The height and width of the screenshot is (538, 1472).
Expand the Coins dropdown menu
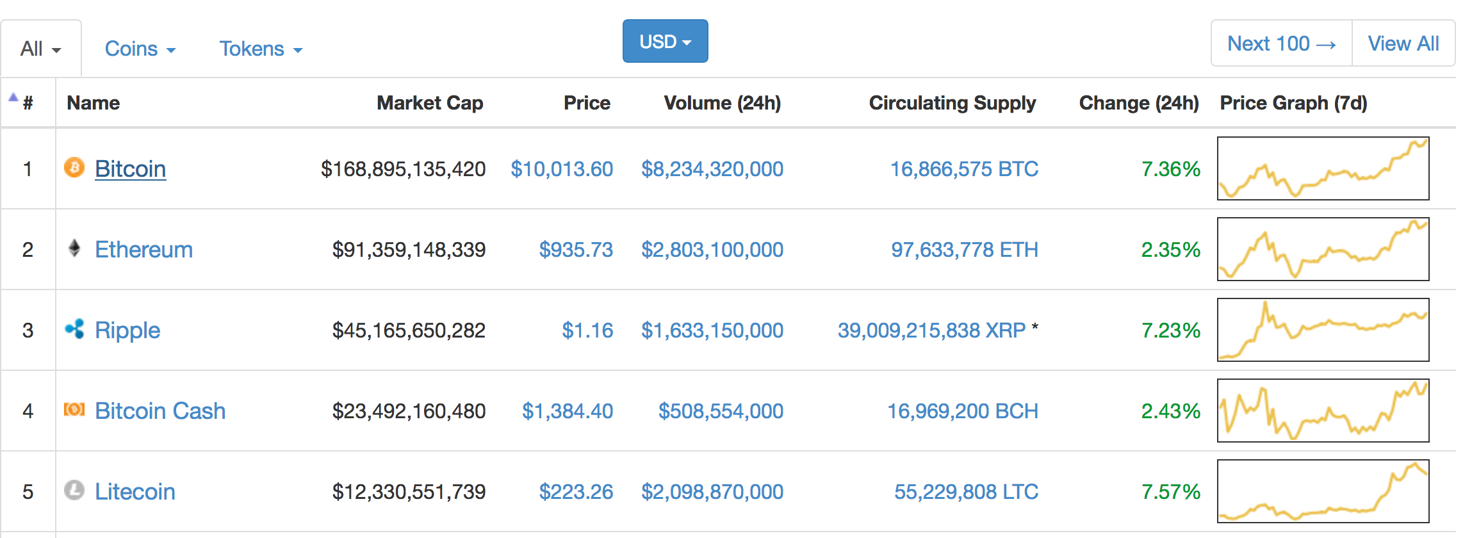(x=140, y=49)
